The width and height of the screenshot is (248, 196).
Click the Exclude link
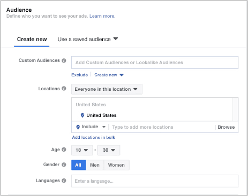point(80,75)
